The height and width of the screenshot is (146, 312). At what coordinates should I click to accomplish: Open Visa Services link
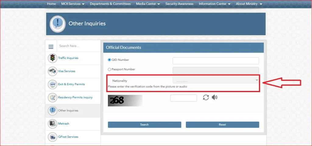tap(67, 71)
